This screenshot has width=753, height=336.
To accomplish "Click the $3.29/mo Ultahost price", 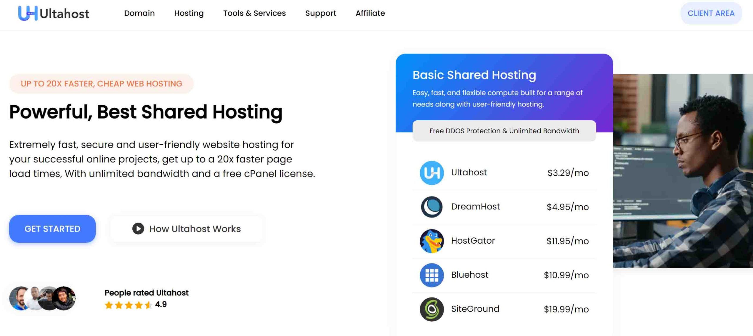I will [x=568, y=173].
